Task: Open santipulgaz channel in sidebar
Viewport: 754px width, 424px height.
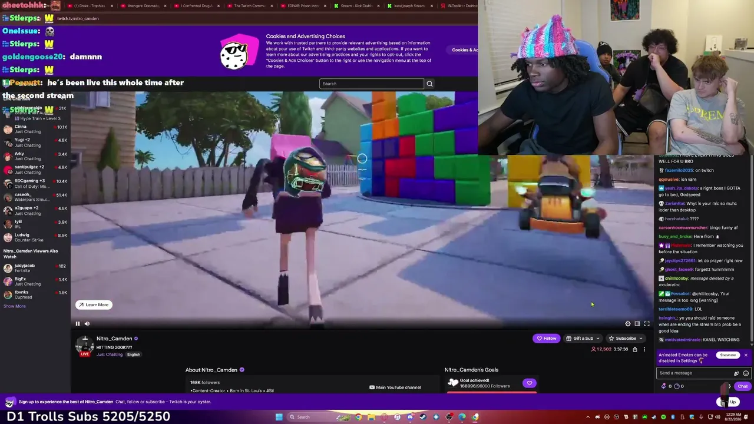Action: (x=35, y=170)
